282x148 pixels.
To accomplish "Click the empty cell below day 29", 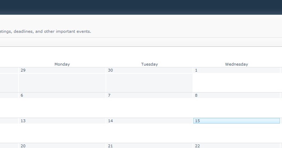I will tap(62, 83).
